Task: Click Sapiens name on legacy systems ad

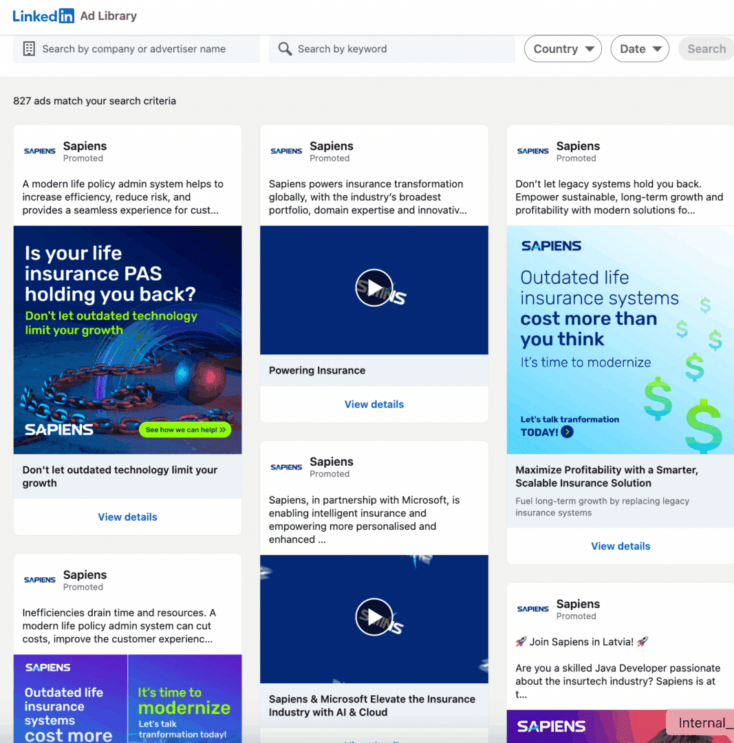Action: coord(578,146)
